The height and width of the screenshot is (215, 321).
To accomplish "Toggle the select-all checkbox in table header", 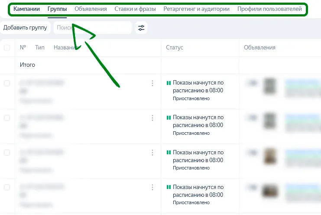I will coord(7,48).
